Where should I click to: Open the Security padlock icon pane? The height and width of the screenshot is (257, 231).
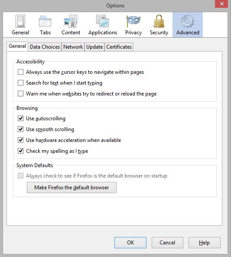(x=159, y=25)
